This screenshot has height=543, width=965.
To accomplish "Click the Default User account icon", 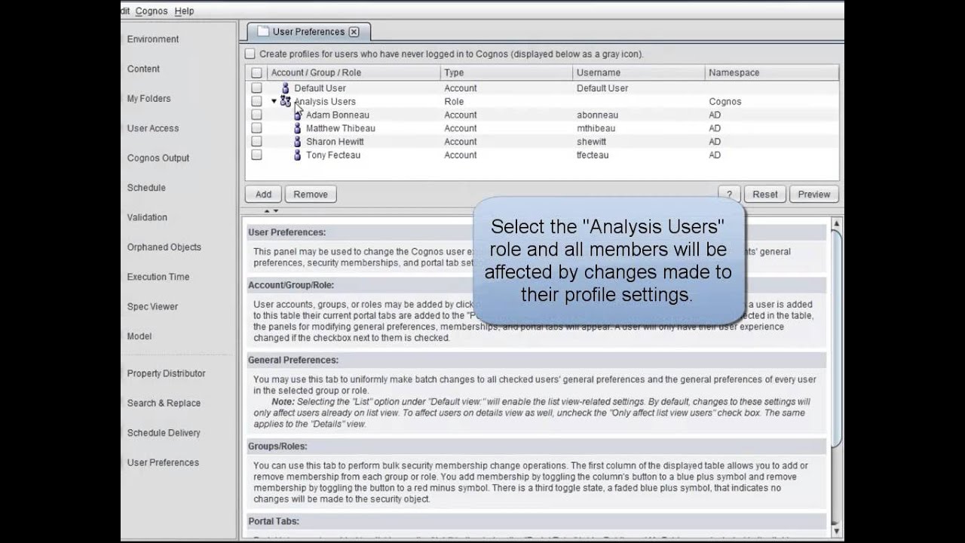I will (x=285, y=88).
